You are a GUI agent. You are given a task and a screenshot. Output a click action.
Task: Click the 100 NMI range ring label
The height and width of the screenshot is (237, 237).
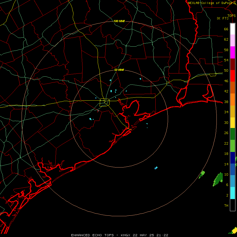point(119,21)
